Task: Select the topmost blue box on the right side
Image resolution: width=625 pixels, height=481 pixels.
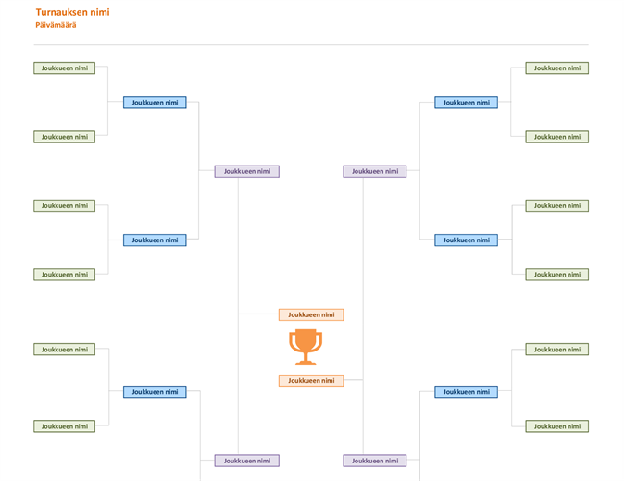Action: tap(466, 103)
